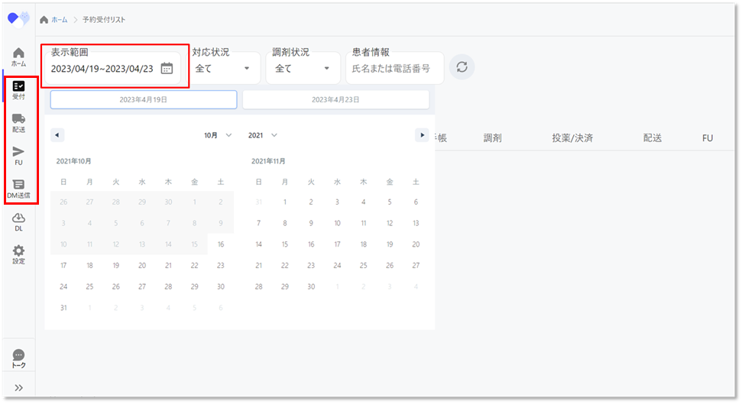The image size is (742, 404).
Task: Click the 2023年4月19日 start date field
Action: point(143,99)
